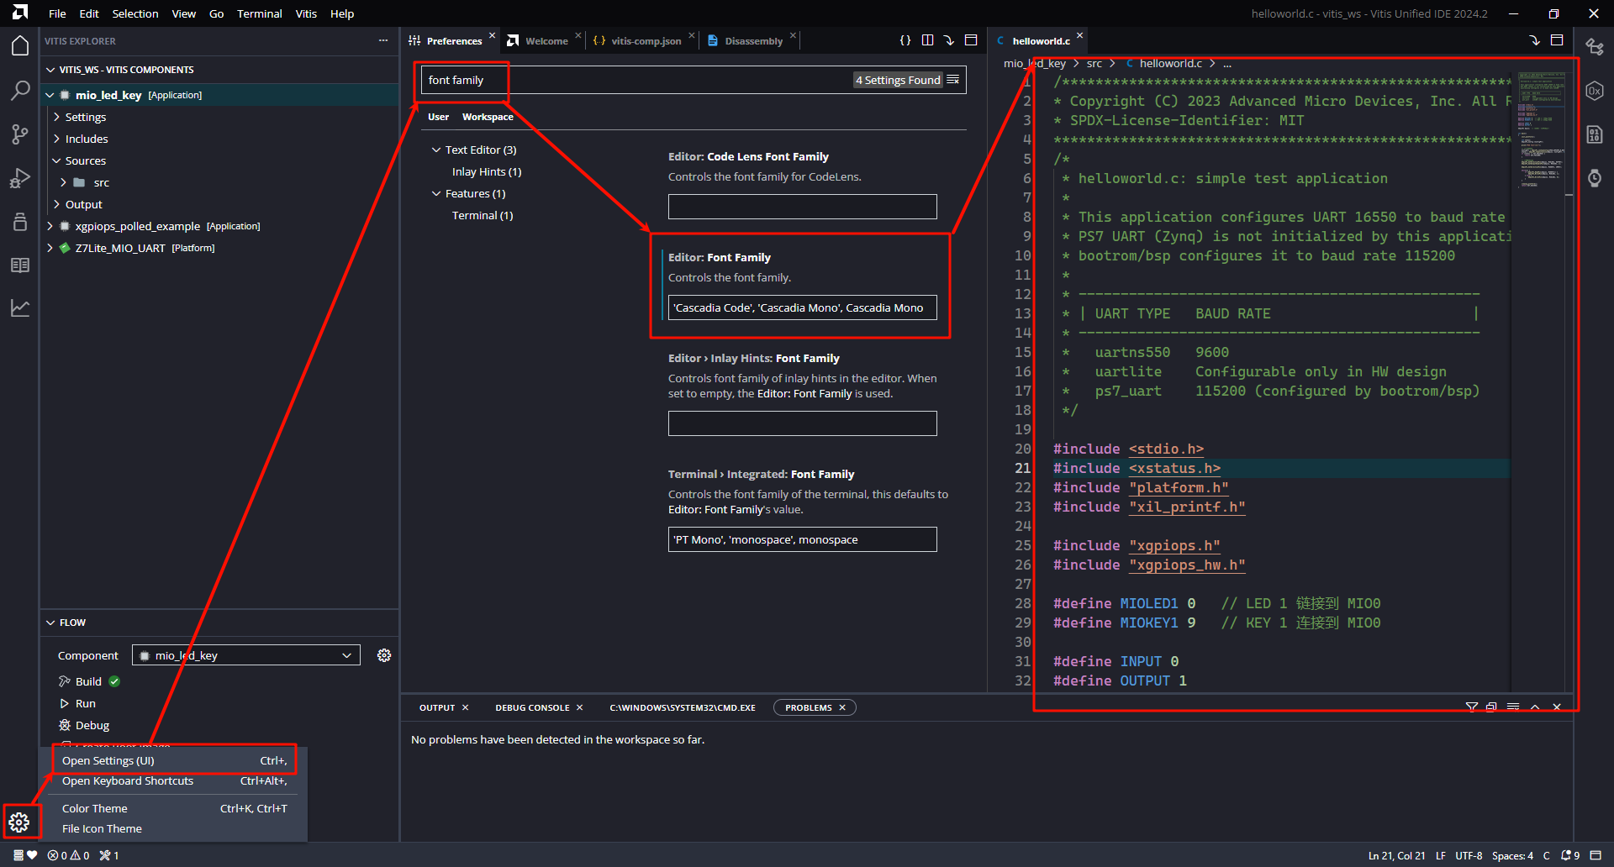Click the Terminal Integrated Font Family input
Image resolution: width=1614 pixels, height=867 pixels.
coord(803,539)
